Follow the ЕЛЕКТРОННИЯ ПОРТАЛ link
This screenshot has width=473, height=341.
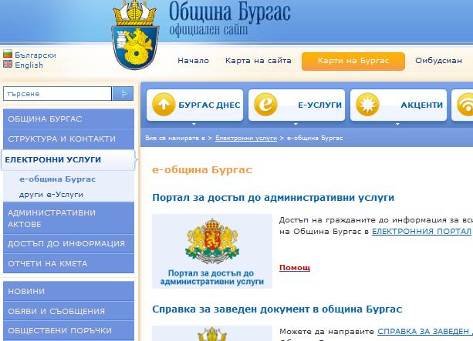click(x=421, y=231)
